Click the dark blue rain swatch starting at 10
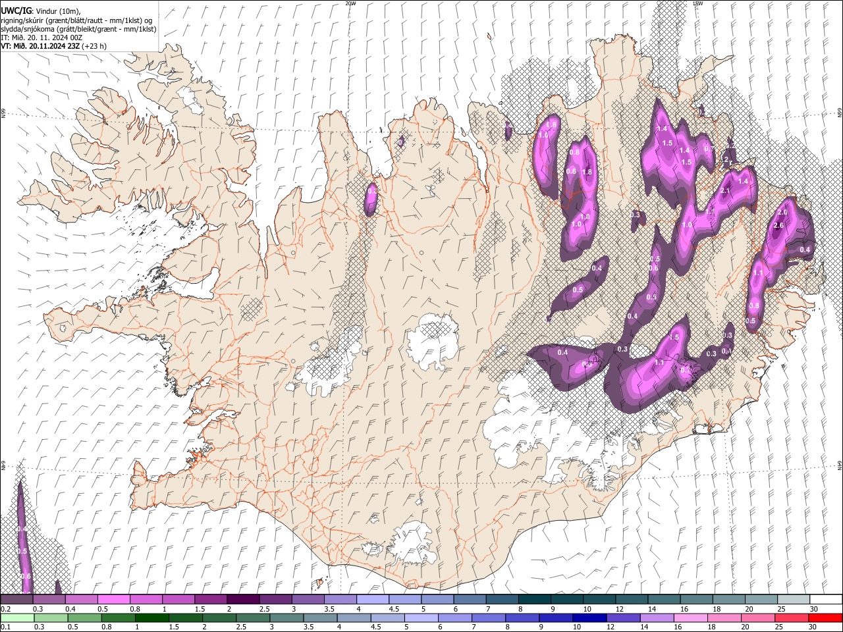The height and width of the screenshot is (632, 843). click(x=590, y=618)
